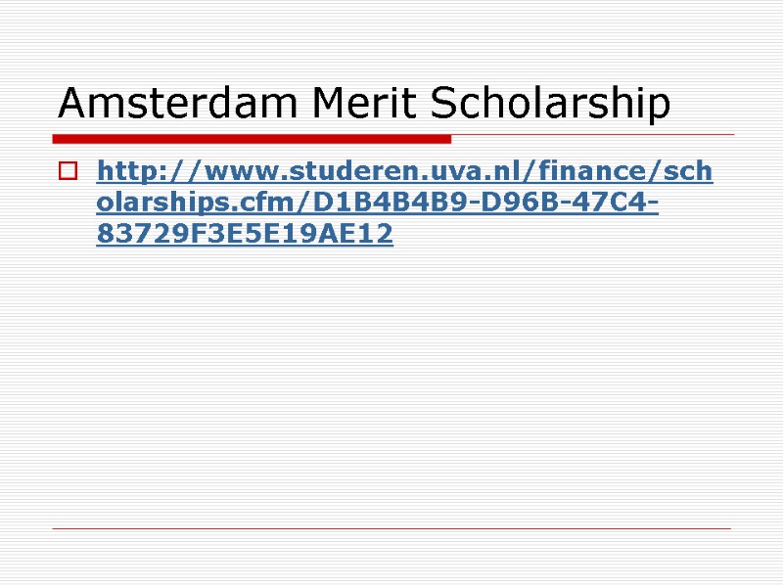This screenshot has width=783, height=587.
Task: Click the thin red line at slide bottom
Action: click(391, 529)
